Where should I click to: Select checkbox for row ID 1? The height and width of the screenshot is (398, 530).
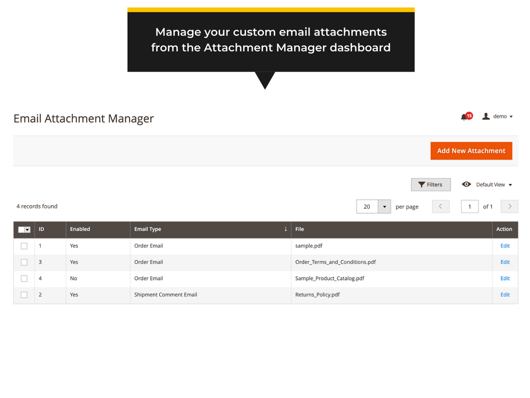pyautogui.click(x=24, y=246)
